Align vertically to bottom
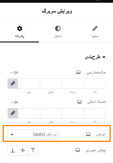The height and width of the screenshot is (163, 113). [x=13, y=150]
